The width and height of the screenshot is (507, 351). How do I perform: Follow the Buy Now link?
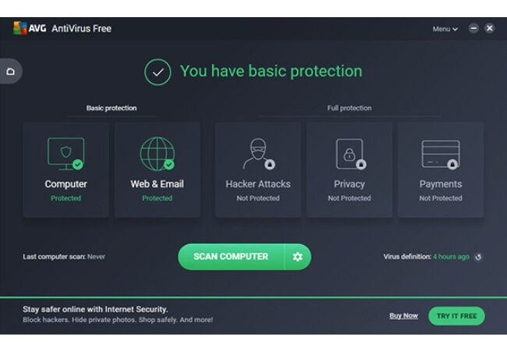403,316
